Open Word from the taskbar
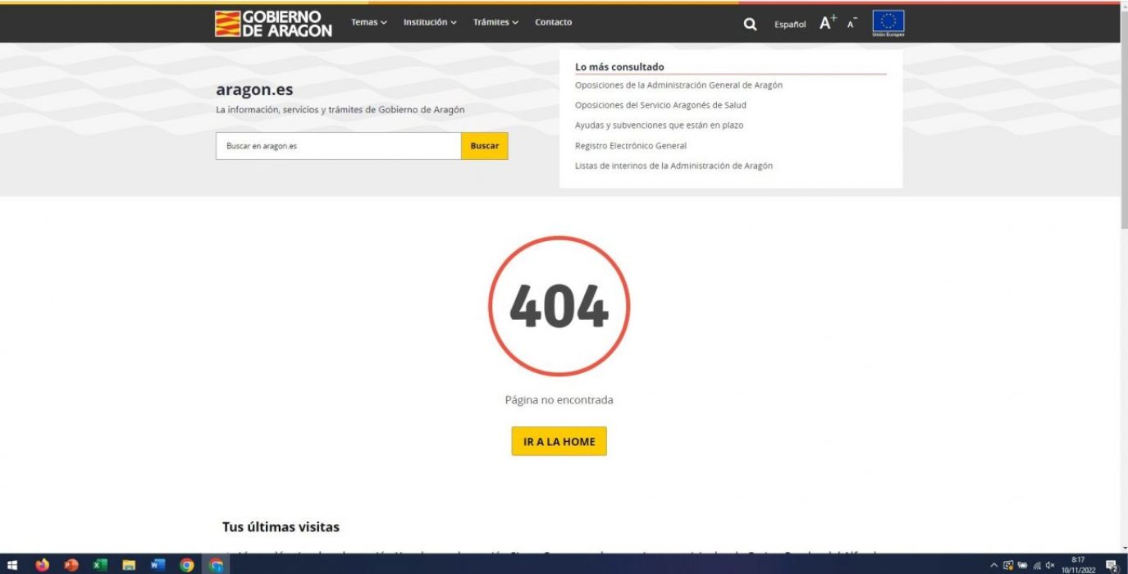The width and height of the screenshot is (1128, 574). [158, 564]
